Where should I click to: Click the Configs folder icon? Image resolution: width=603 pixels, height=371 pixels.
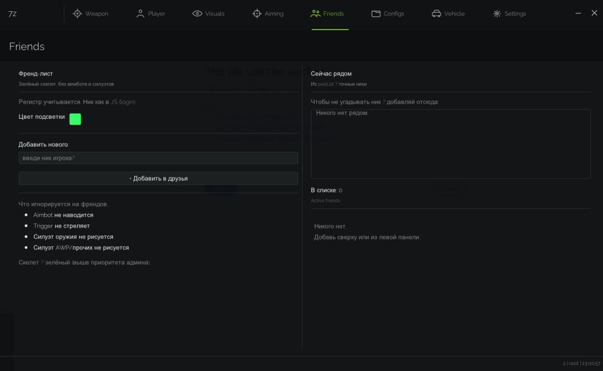click(x=376, y=14)
